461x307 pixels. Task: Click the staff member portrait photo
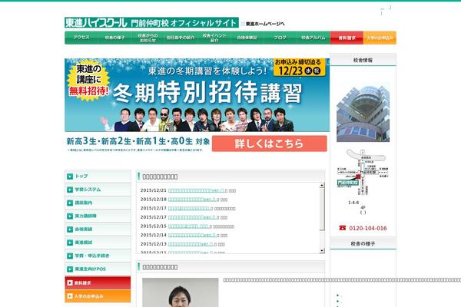181,292
